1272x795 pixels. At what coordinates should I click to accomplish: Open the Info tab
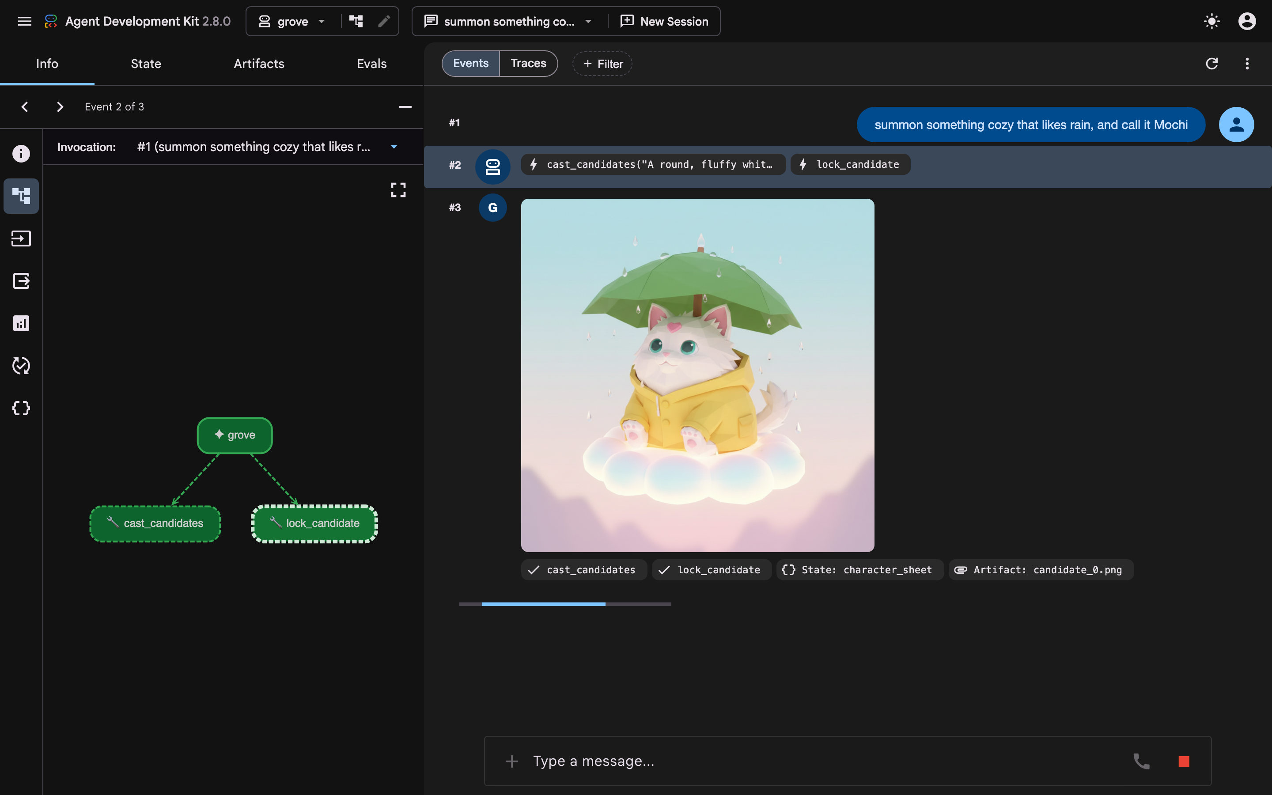coord(47,64)
